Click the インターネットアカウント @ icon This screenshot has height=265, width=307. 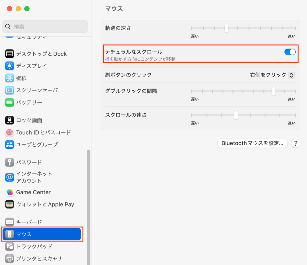tap(9, 177)
